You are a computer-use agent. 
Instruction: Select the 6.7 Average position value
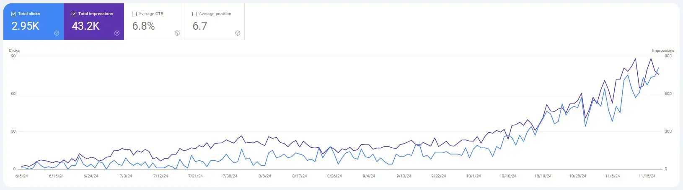(x=200, y=26)
